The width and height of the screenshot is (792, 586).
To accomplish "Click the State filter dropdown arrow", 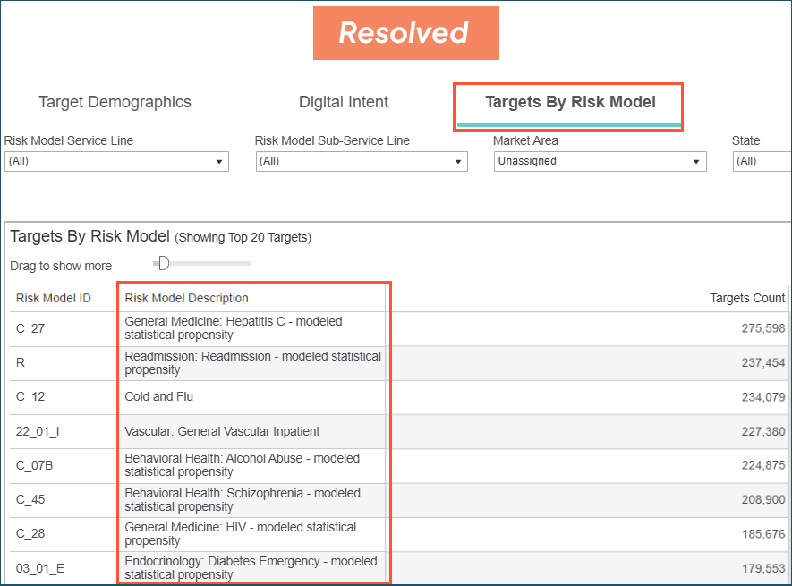I will [781, 161].
